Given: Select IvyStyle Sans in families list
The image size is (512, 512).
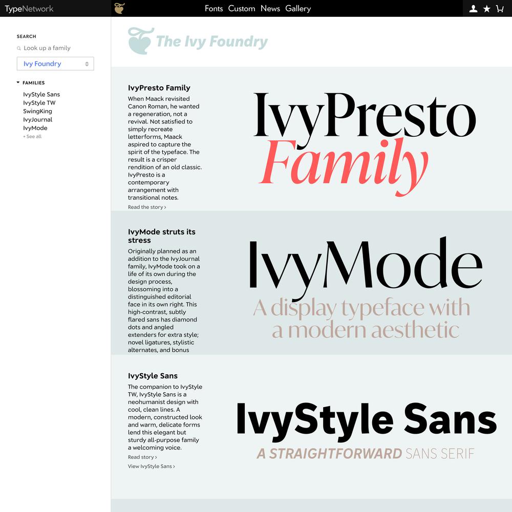Looking at the screenshot, I should pyautogui.click(x=41, y=94).
